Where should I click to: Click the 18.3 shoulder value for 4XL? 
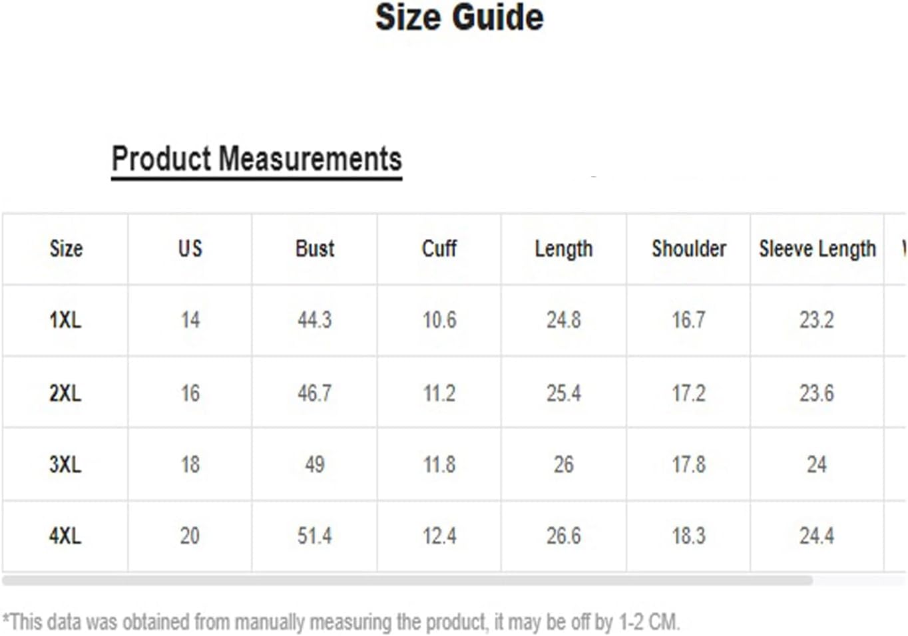tap(689, 536)
